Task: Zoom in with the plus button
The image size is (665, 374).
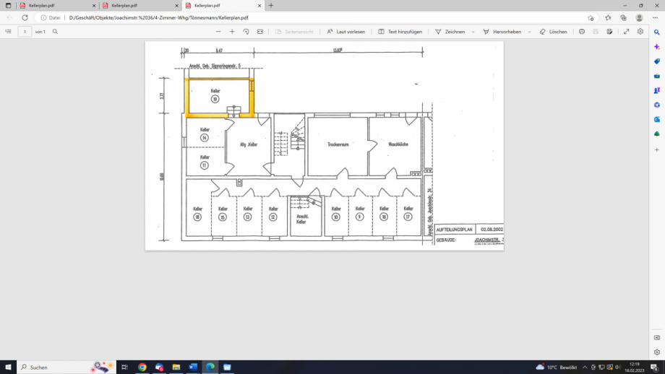Action: pyautogui.click(x=232, y=32)
